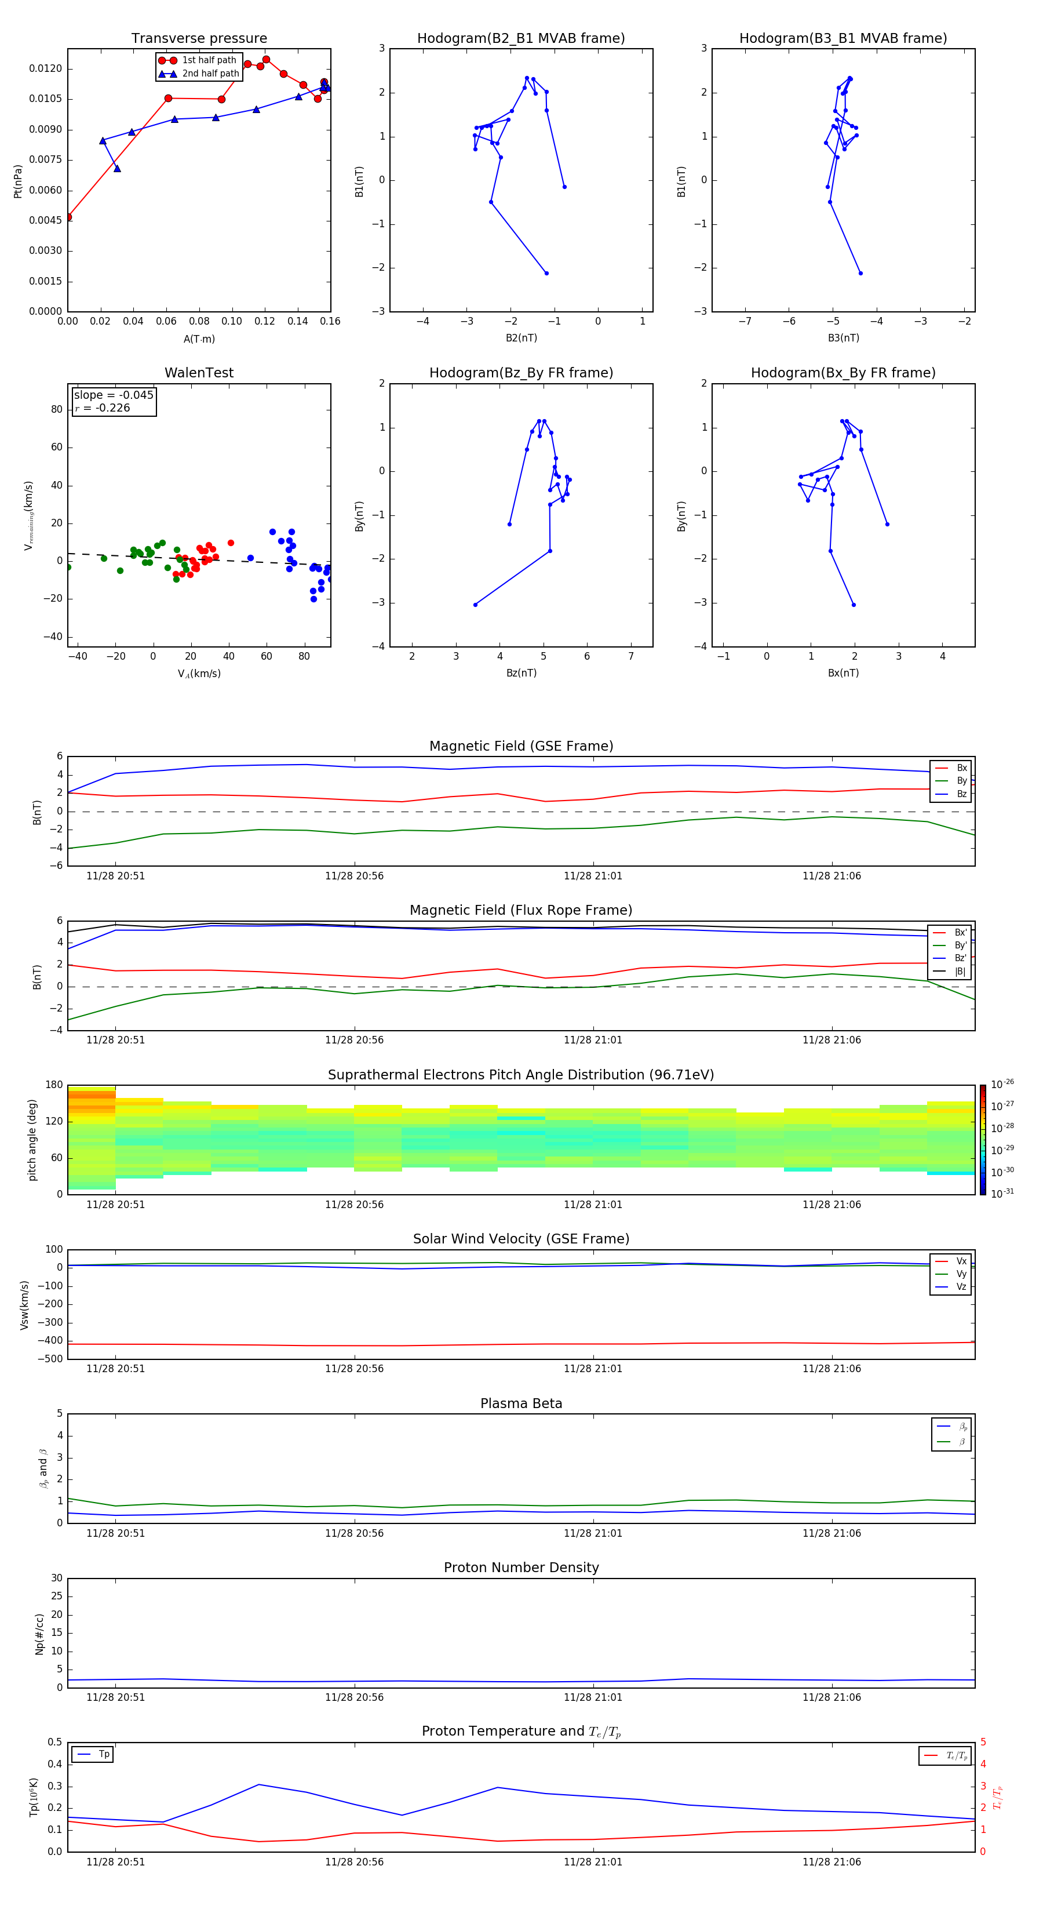The height and width of the screenshot is (1913, 1043).
Task: Click the Vx legend entry in velocity plot
Action: pyautogui.click(x=951, y=1261)
